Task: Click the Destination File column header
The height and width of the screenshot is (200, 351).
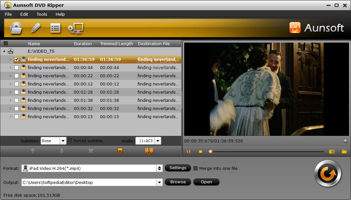Action: [x=154, y=44]
